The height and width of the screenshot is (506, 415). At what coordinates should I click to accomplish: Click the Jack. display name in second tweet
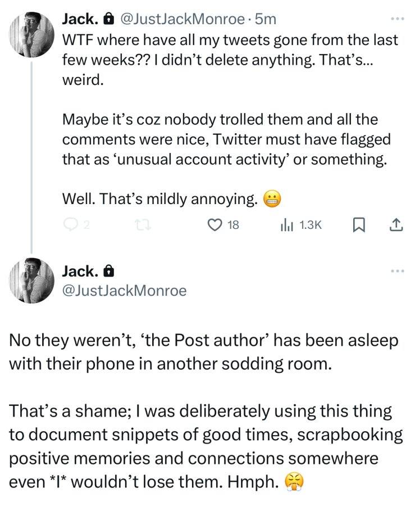(x=80, y=271)
